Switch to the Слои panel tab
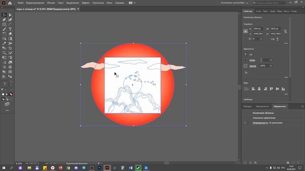 click(x=258, y=11)
